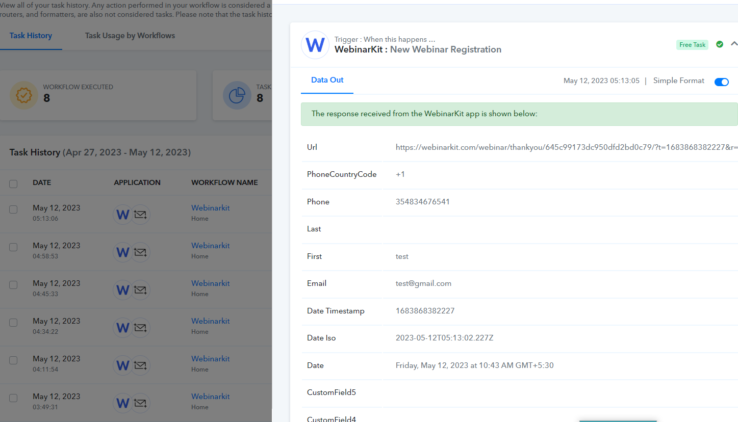Screen dimensions: 738x422
Task: Click the Free Task badge
Action: tap(692, 45)
